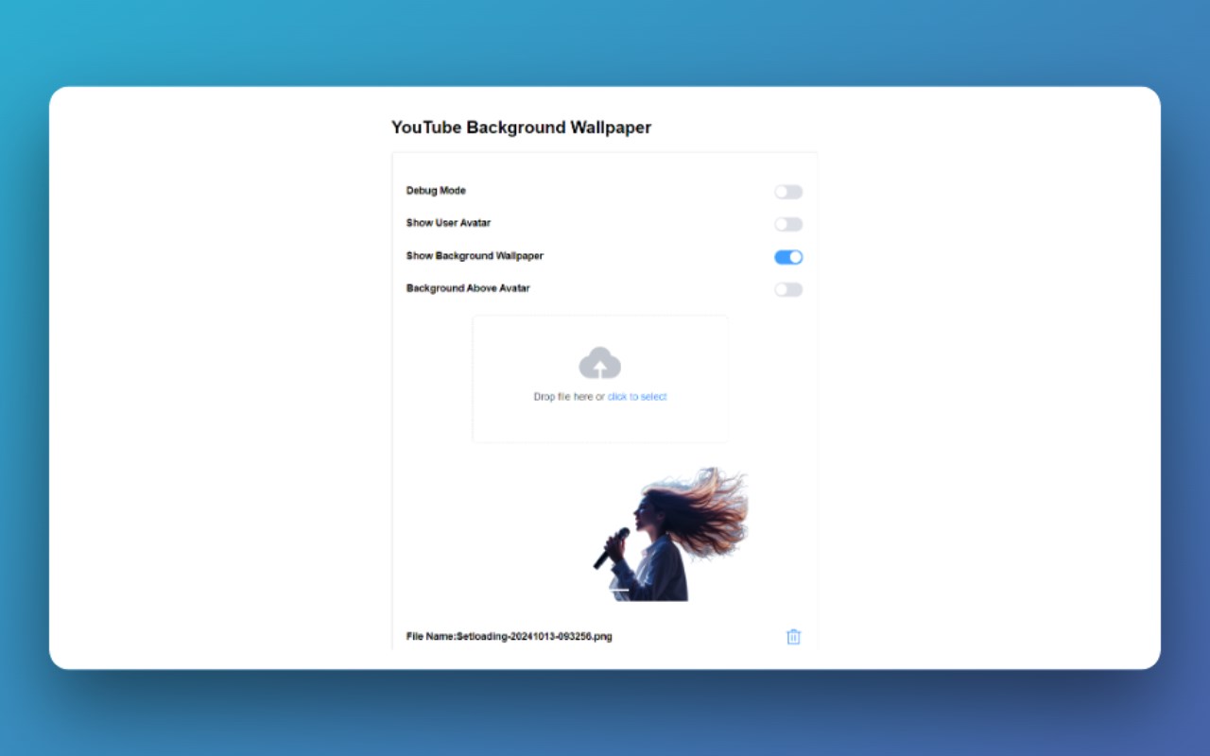Click the Show Background Wallpaper label
Screen dimensions: 1210x756
475,256
